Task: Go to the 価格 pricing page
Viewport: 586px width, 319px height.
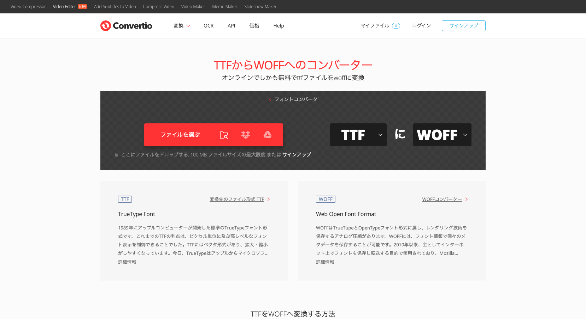Action: (x=254, y=26)
